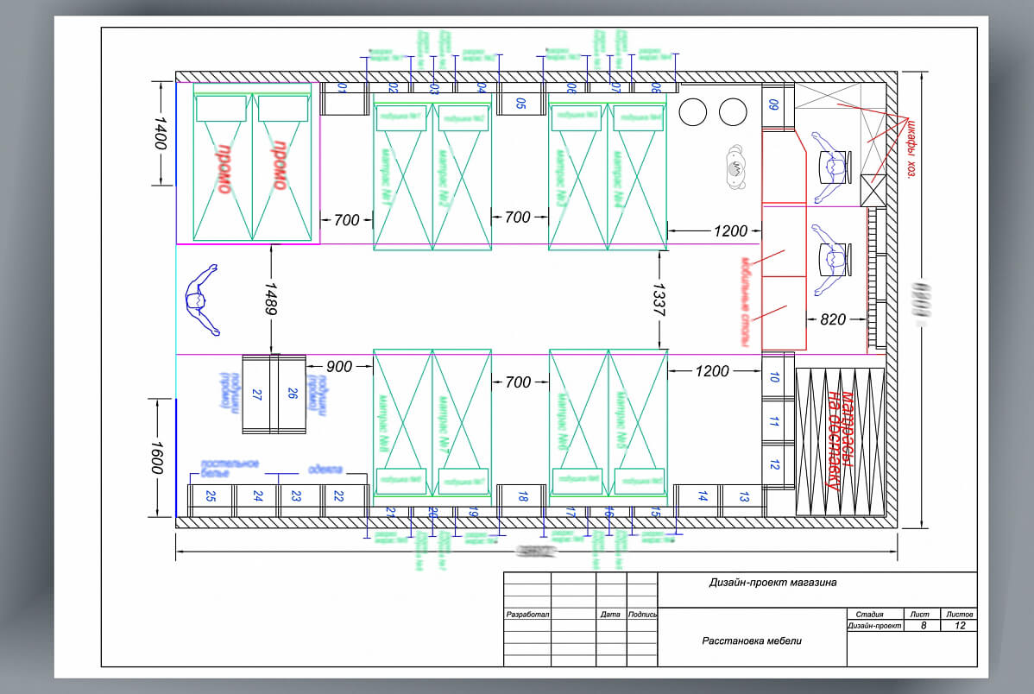The height and width of the screenshot is (694, 1034).
Task: Click cabinet number 12 in the right column
Action: click(774, 465)
